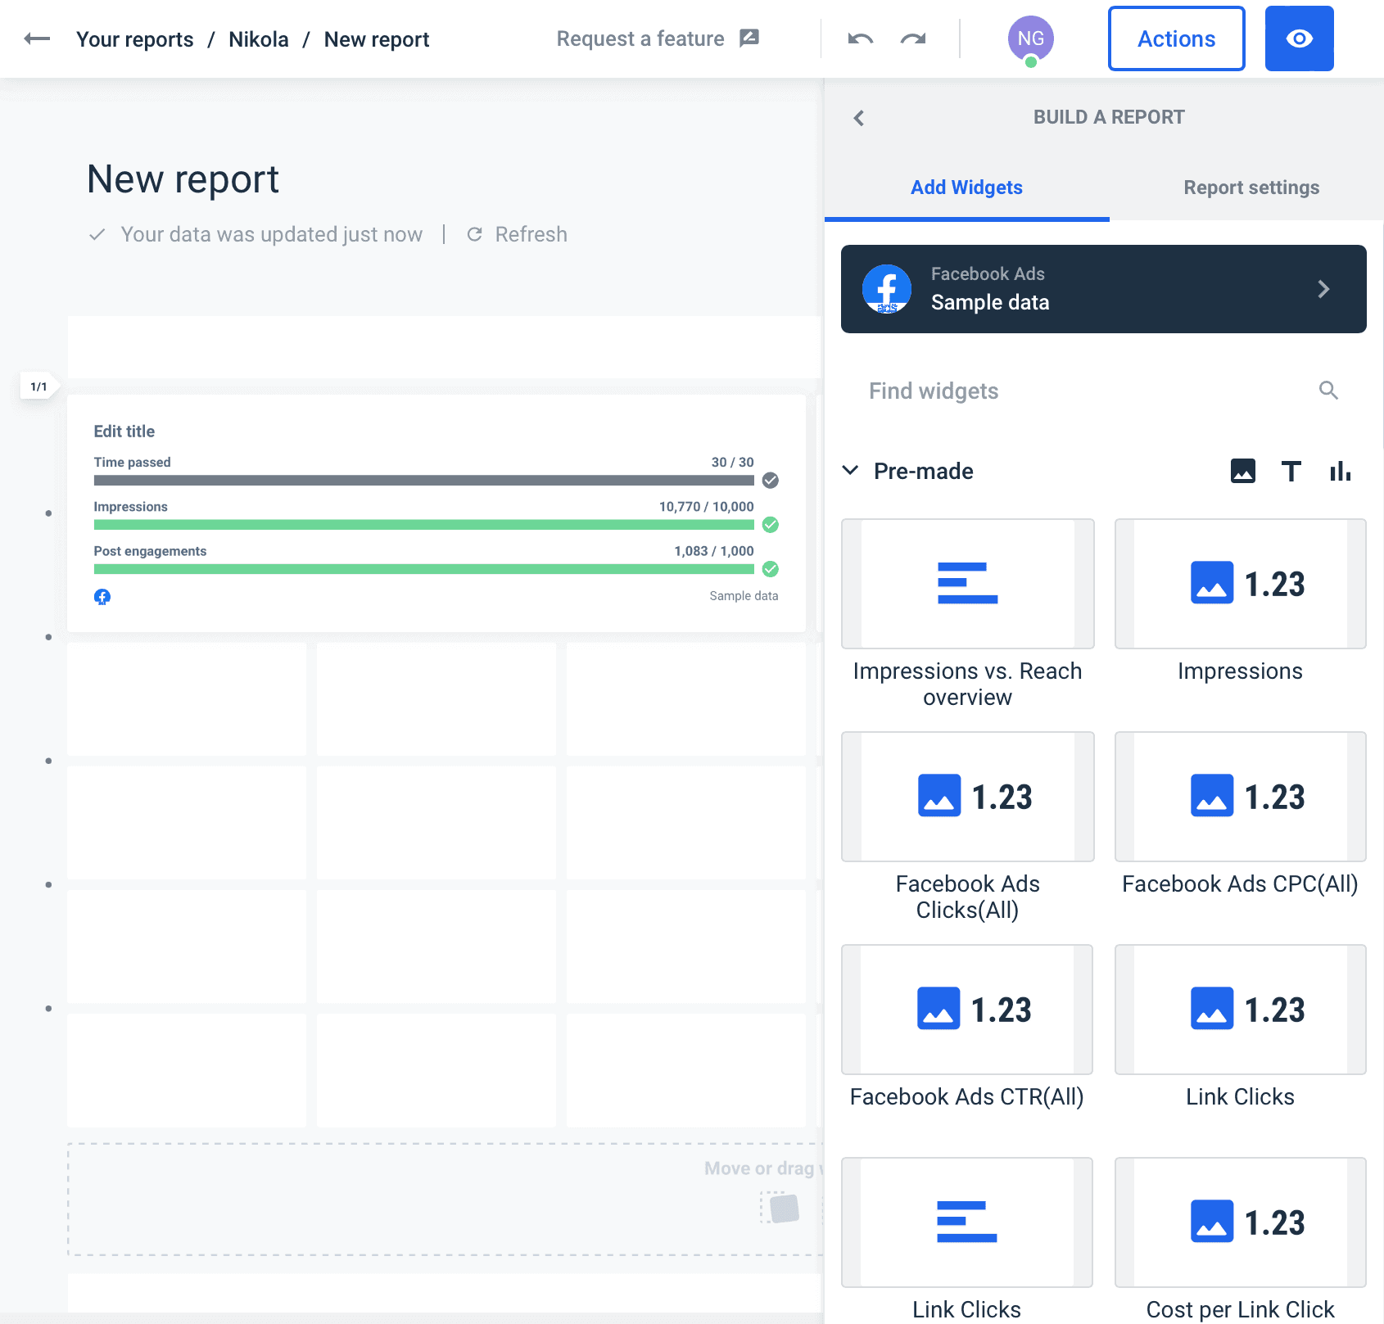The height and width of the screenshot is (1324, 1384).
Task: Click the Impressions goal checkmark
Action: (770, 525)
